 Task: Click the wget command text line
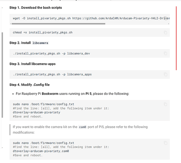coord(91,18)
